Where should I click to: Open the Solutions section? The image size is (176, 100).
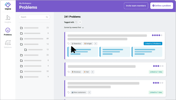(8, 44)
